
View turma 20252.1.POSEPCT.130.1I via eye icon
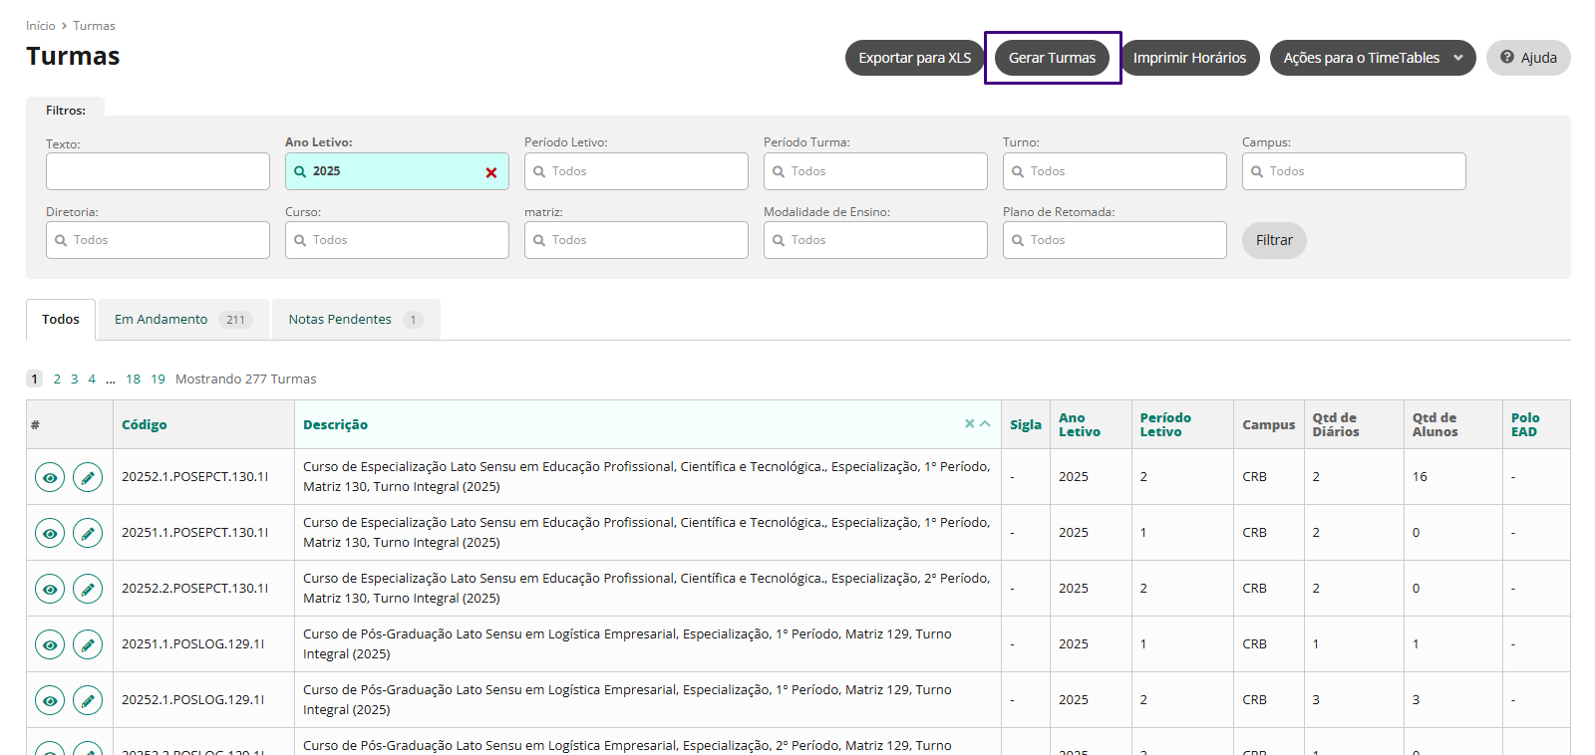point(50,477)
